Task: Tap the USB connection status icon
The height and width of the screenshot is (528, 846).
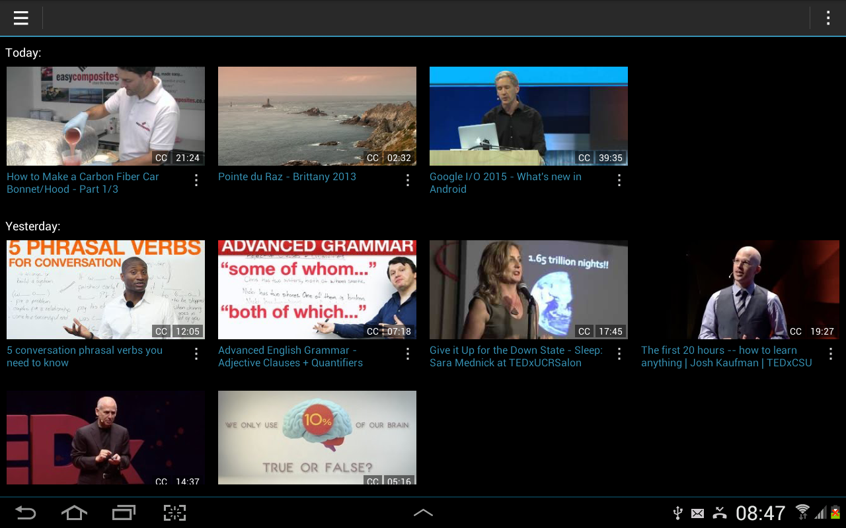Action: coord(677,513)
